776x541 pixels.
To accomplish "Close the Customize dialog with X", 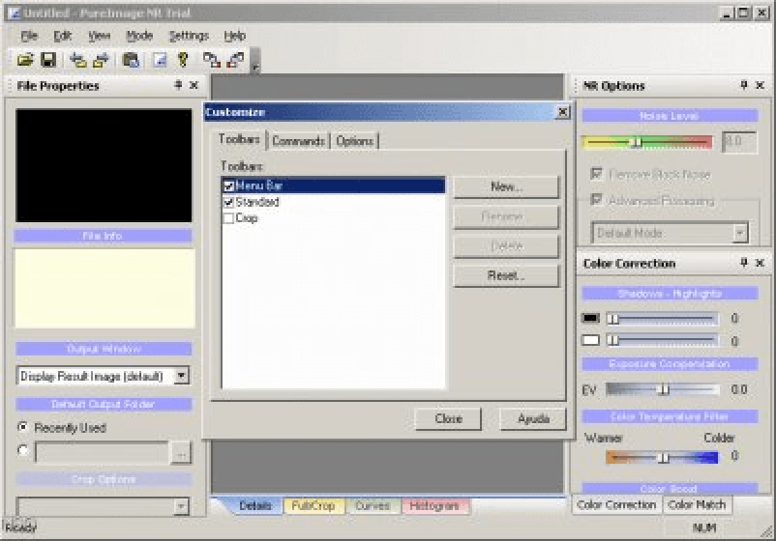I will [563, 112].
